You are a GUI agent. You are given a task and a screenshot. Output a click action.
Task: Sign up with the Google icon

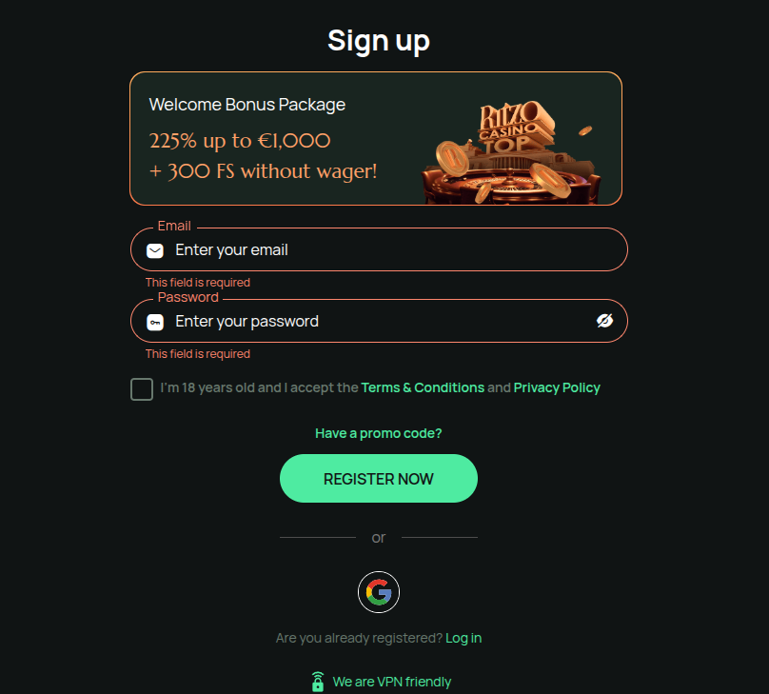(379, 592)
